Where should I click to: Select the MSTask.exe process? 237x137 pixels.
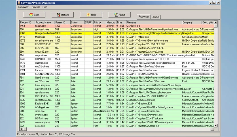tap(42, 118)
